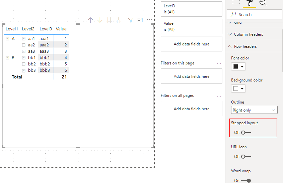Toggle the Stepped layout switch
Image resolution: width=283 pixels, height=184 pixels.
tap(246, 133)
